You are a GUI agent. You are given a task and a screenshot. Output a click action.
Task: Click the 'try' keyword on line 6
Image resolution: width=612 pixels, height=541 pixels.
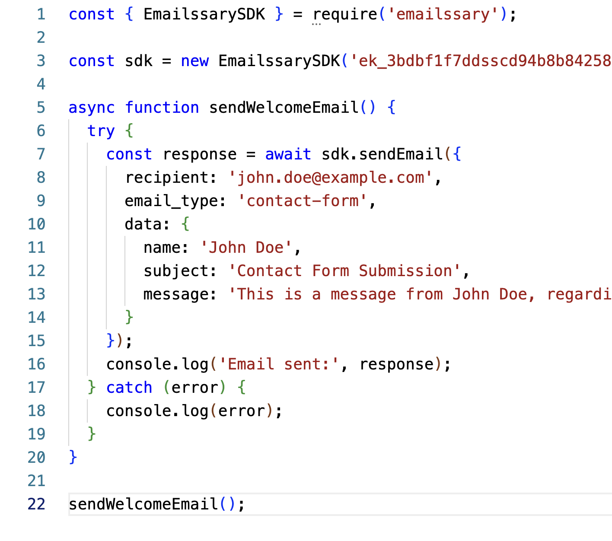tap(101, 131)
